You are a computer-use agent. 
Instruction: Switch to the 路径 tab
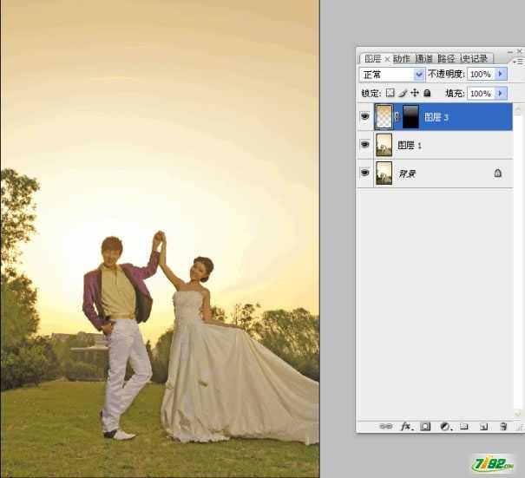[446, 59]
